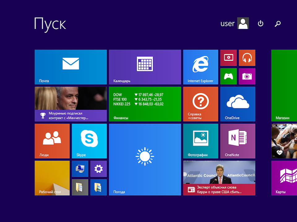Launch the Skype tile

[89, 141]
